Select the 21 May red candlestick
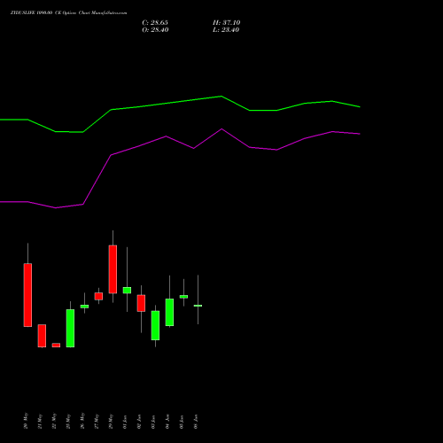Image resolution: width=443 pixels, height=443 pixels. point(42,336)
